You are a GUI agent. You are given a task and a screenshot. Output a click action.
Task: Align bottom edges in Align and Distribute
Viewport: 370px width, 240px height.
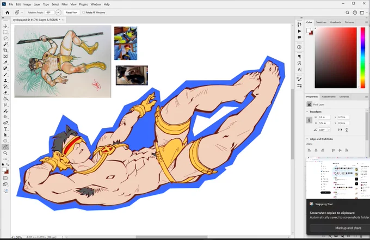pos(347,150)
